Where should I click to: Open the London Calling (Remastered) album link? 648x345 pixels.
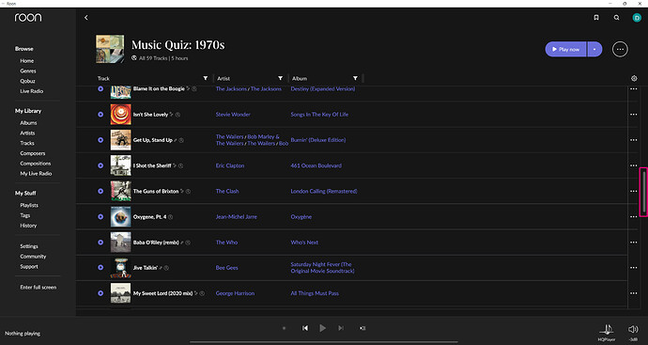click(x=324, y=191)
